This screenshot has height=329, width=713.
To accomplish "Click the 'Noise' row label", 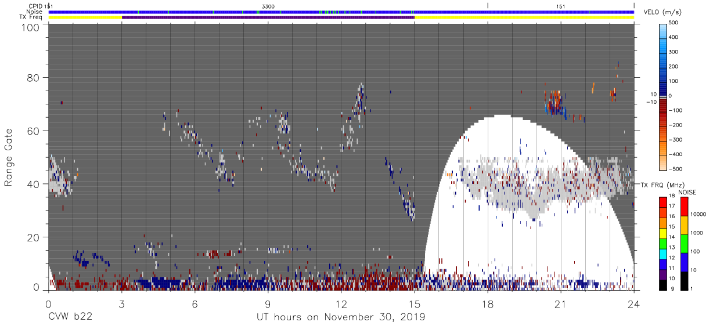I will [34, 12].
